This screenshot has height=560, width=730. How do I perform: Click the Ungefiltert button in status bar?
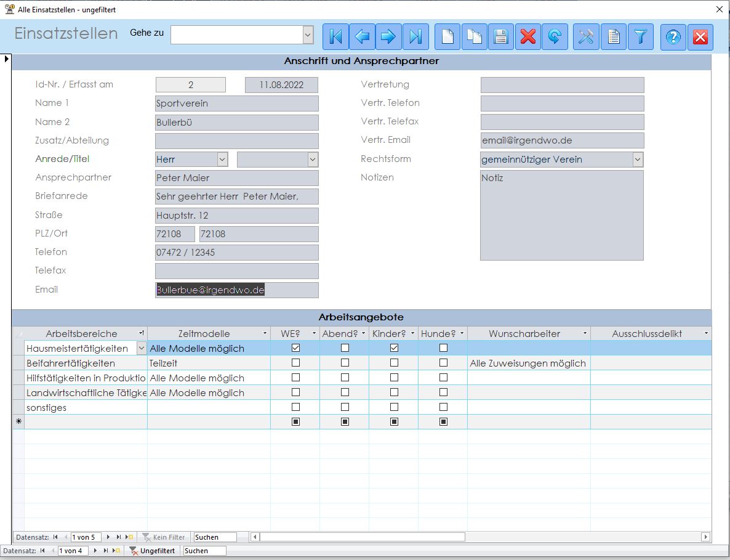tap(152, 551)
